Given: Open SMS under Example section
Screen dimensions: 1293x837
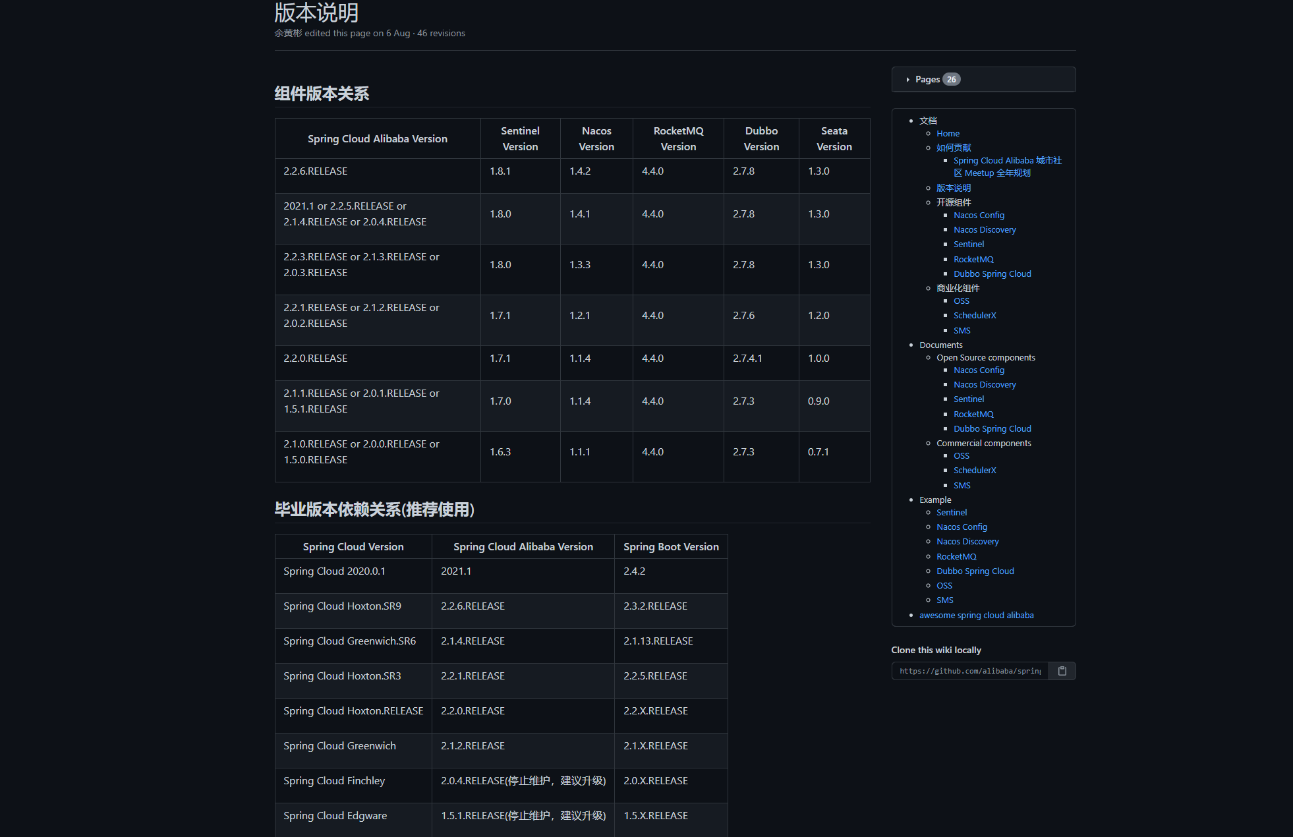Looking at the screenshot, I should [945, 600].
